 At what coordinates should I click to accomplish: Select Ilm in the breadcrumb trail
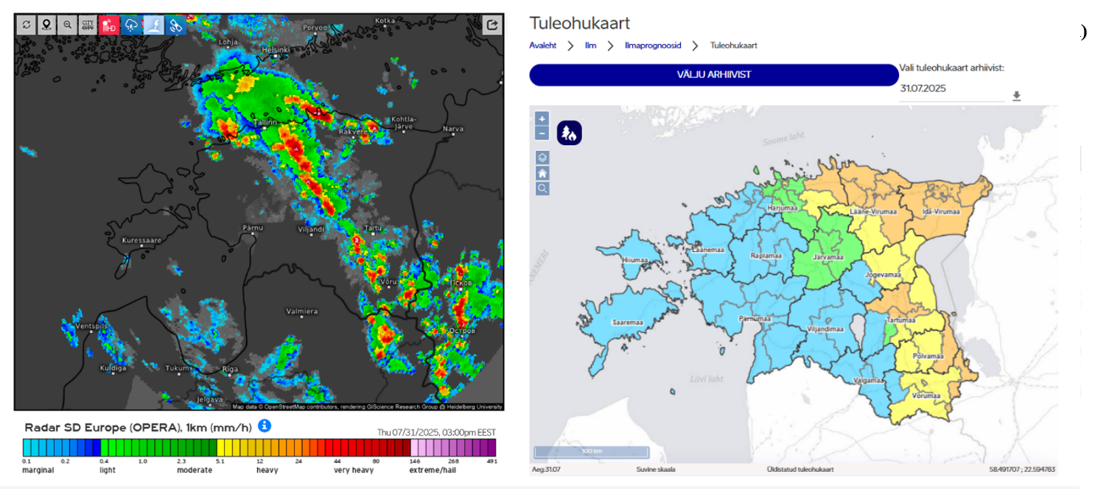click(x=590, y=45)
